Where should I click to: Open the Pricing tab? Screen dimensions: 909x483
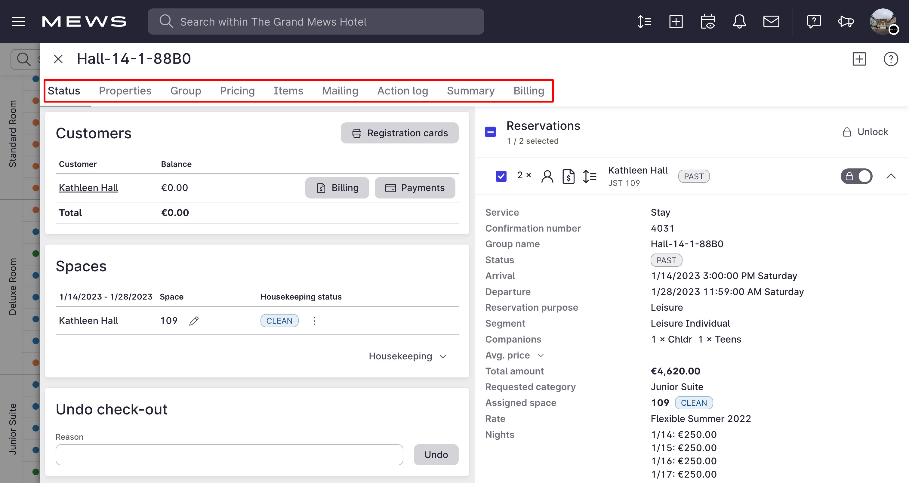[x=237, y=91]
